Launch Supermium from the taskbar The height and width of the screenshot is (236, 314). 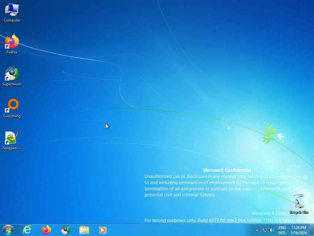tap(65, 230)
